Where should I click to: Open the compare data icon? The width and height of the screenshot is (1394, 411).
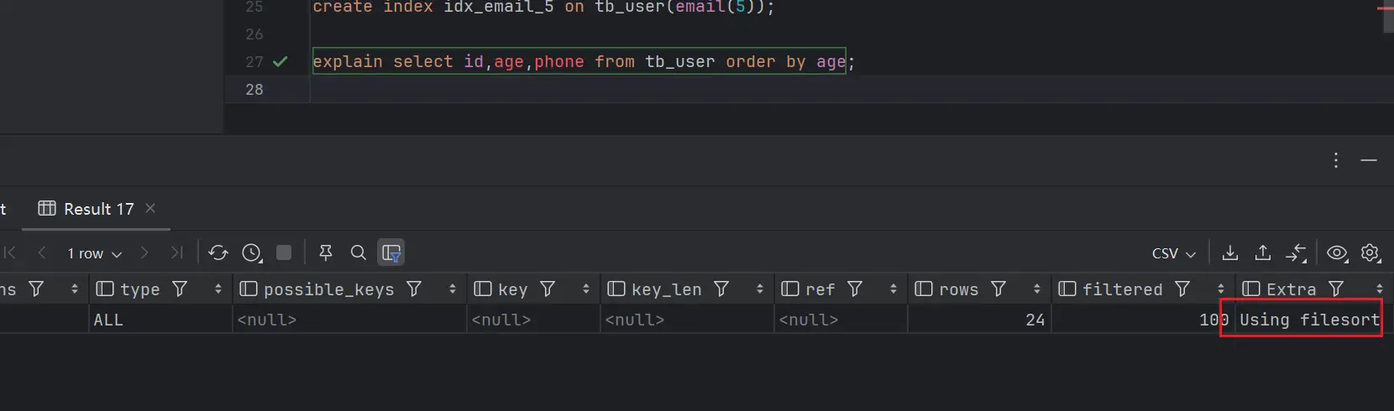(x=1296, y=252)
